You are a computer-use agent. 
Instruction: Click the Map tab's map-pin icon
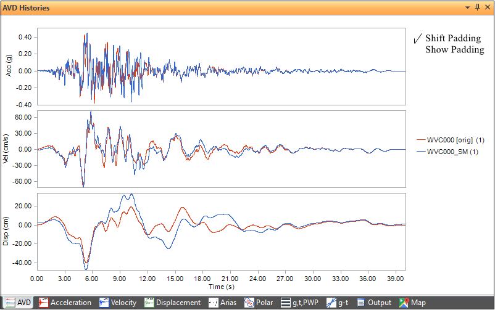(x=404, y=303)
